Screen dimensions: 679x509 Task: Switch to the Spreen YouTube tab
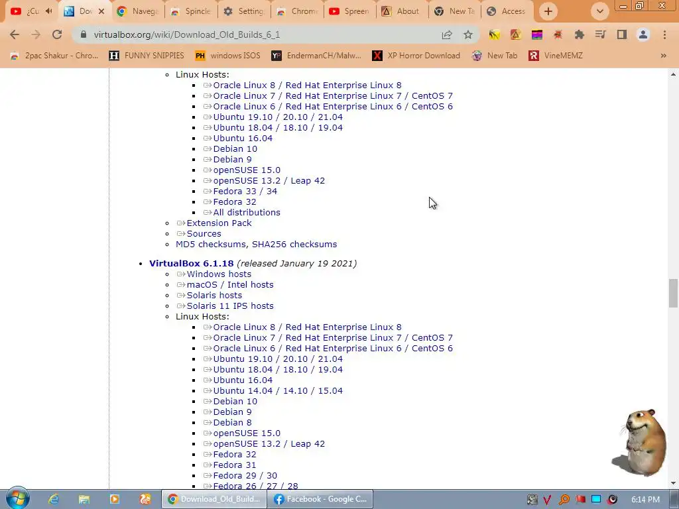coord(350,11)
